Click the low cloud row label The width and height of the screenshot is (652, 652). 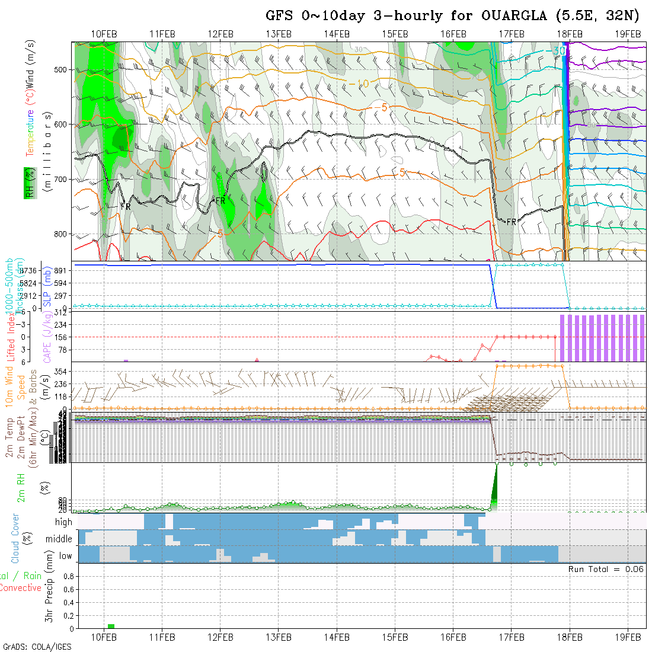click(x=65, y=557)
